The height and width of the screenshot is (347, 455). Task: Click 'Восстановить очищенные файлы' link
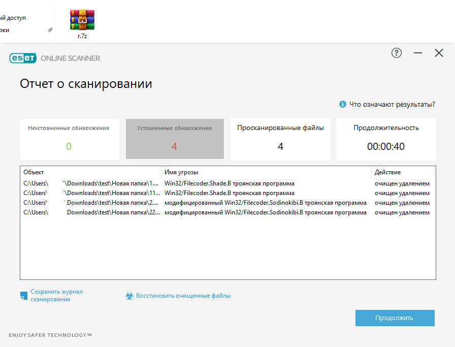(183, 296)
